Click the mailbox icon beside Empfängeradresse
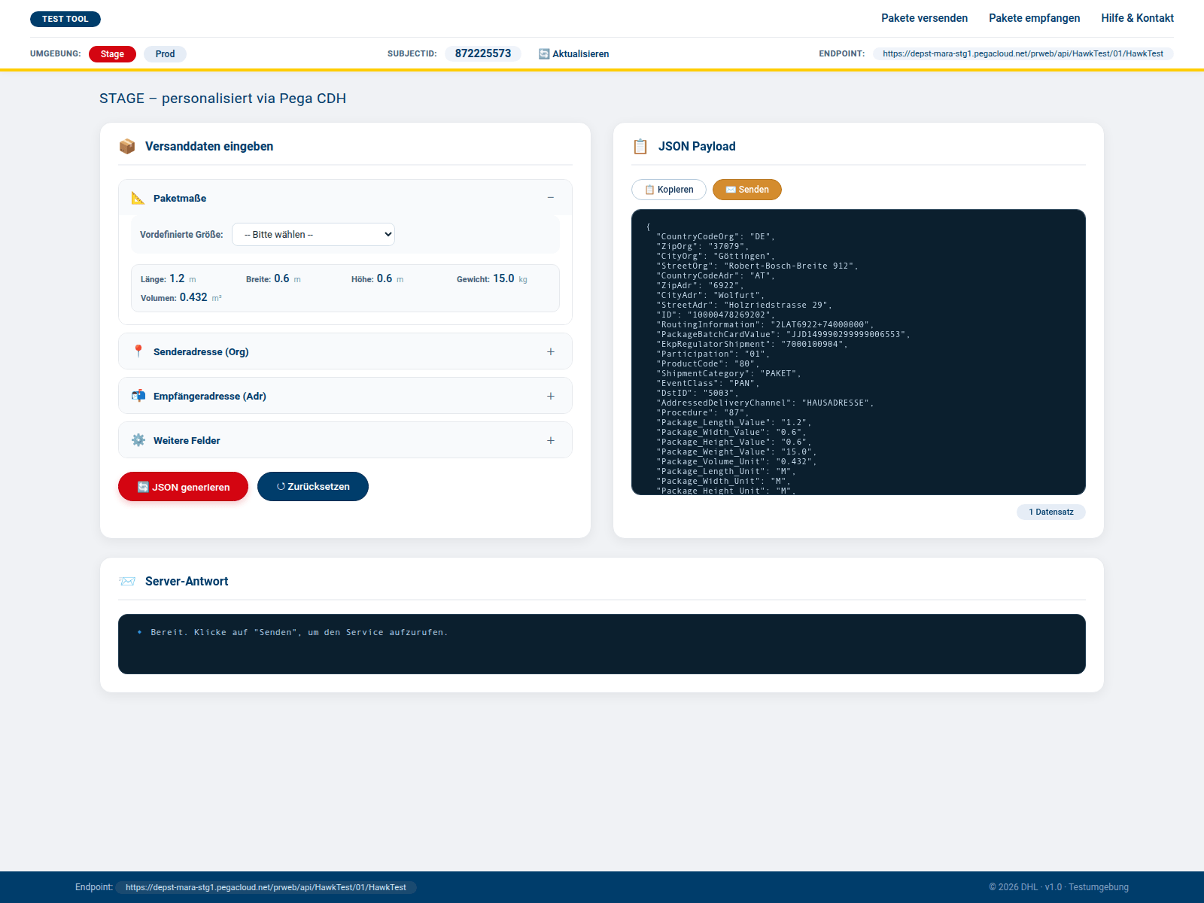Image resolution: width=1204 pixels, height=903 pixels. 138,396
